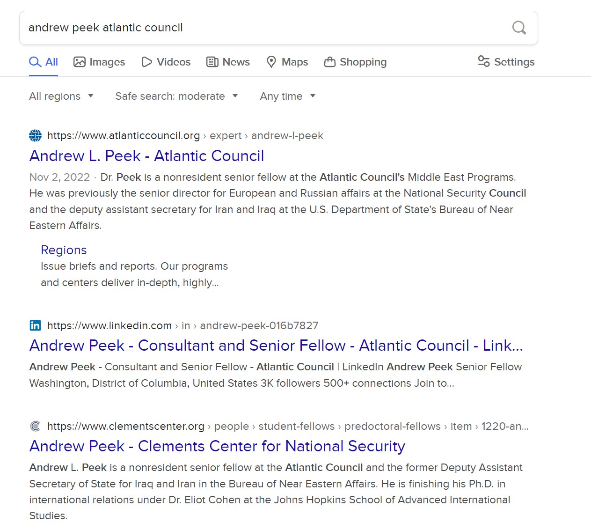
Task: Click the LinkedIn favicon icon
Action: tap(35, 325)
